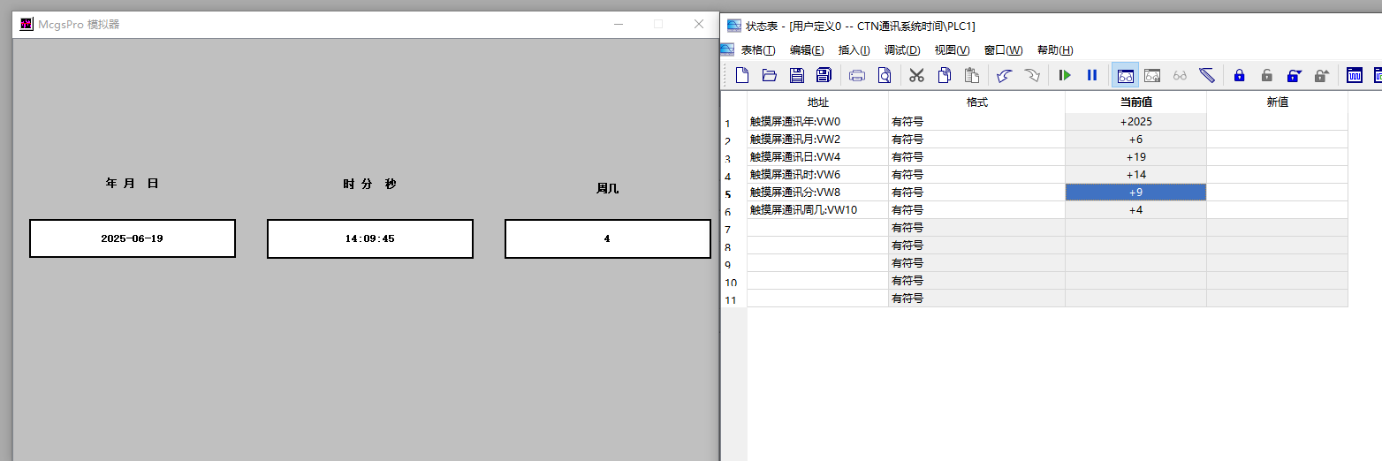The width and height of the screenshot is (1382, 461).
Task: Click the grey Read Forced lock icon
Action: coord(1321,76)
